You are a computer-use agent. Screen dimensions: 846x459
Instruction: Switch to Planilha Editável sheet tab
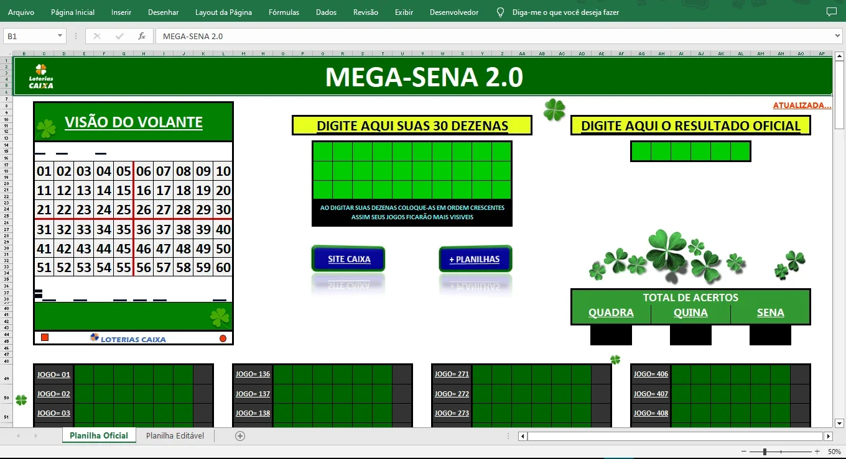point(175,435)
